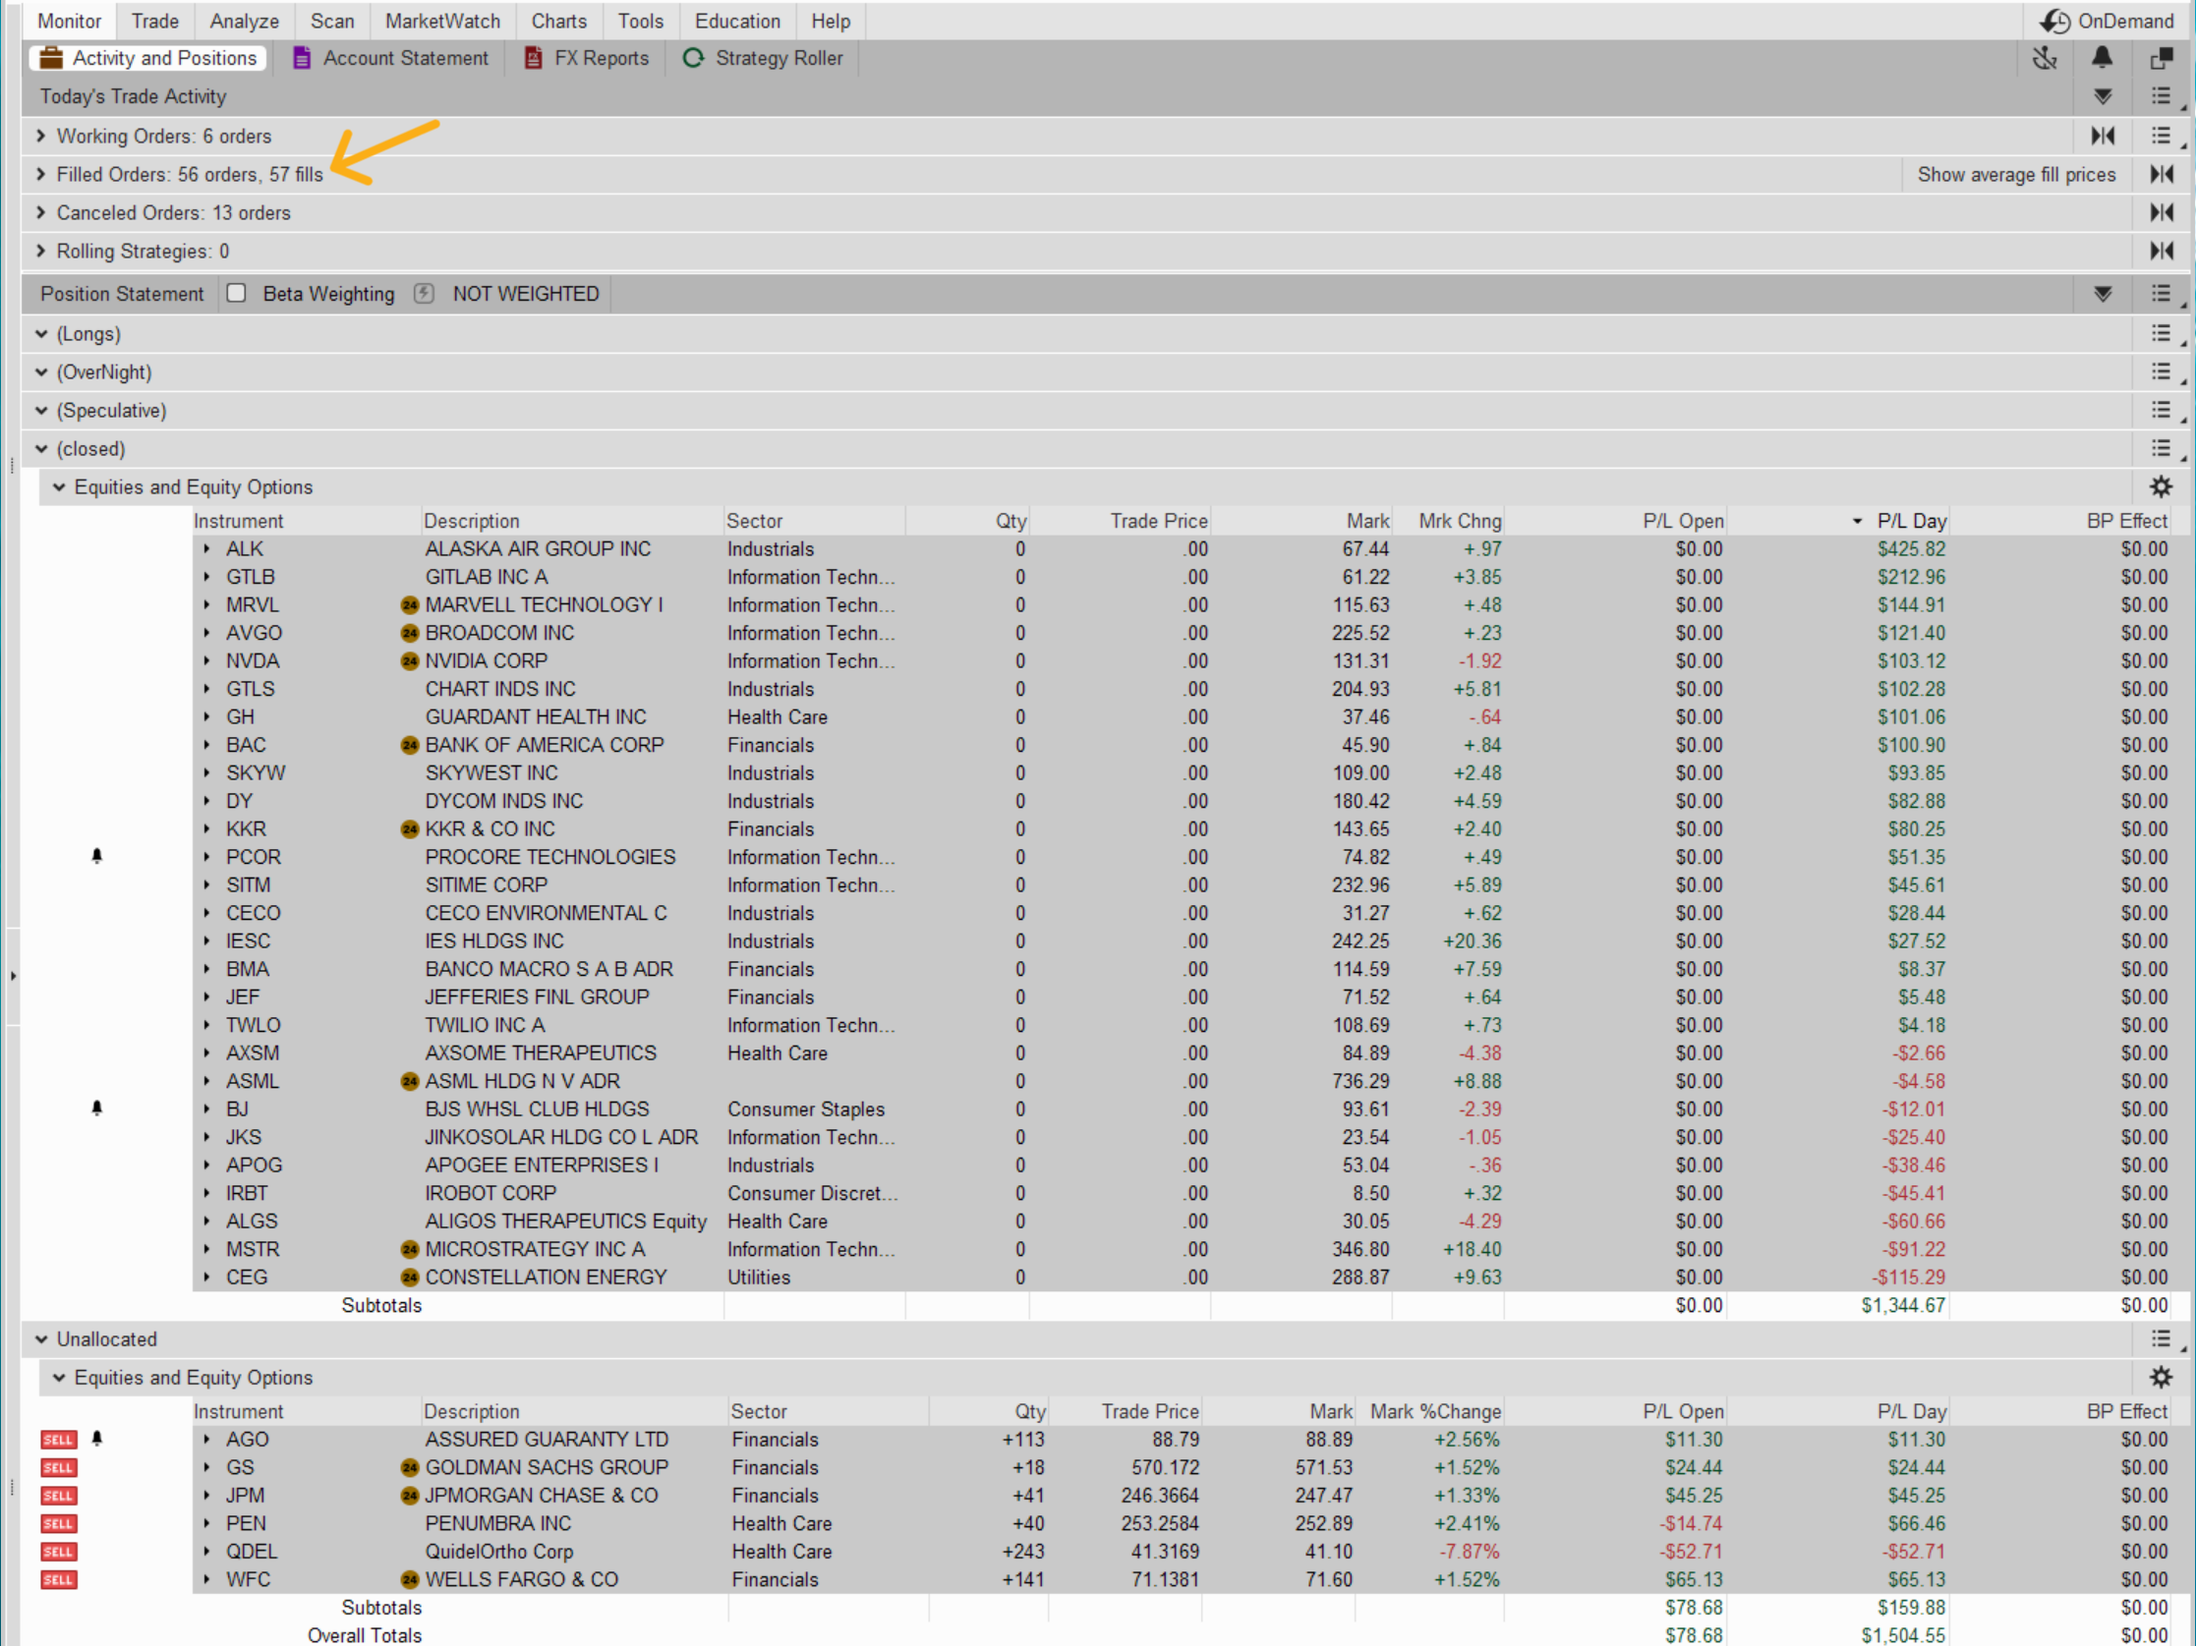Switch to FX Reports subtab
Image resolution: width=2196 pixels, height=1646 pixels.
(x=587, y=59)
